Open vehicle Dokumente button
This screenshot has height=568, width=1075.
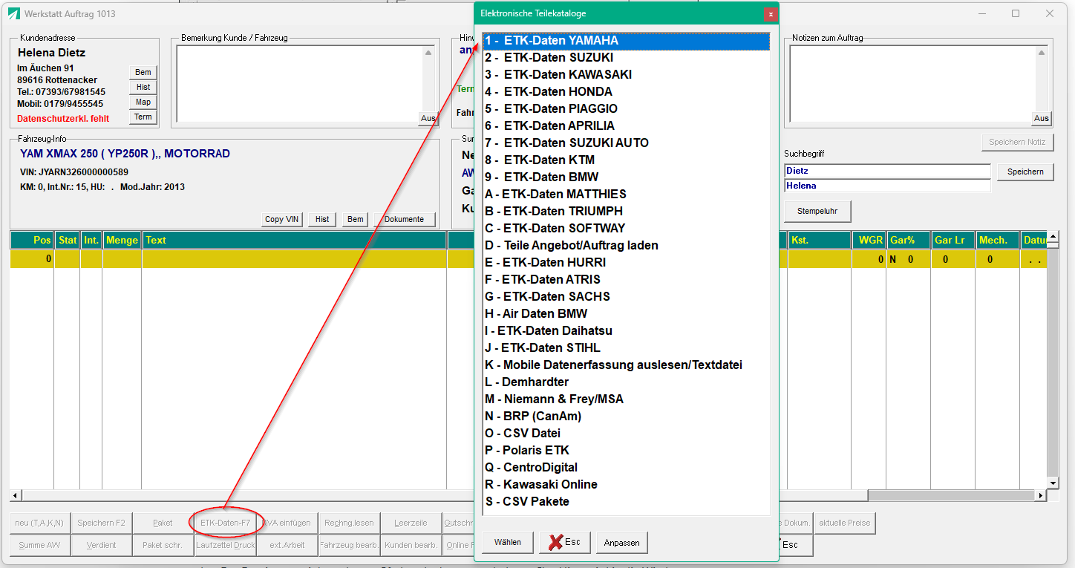point(405,219)
